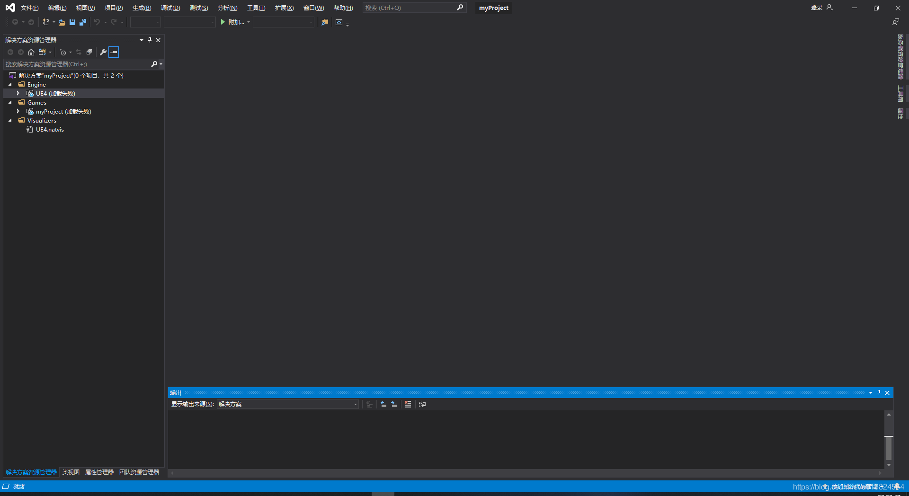Open the Edit menu
This screenshot has height=496, width=909.
pos(57,8)
